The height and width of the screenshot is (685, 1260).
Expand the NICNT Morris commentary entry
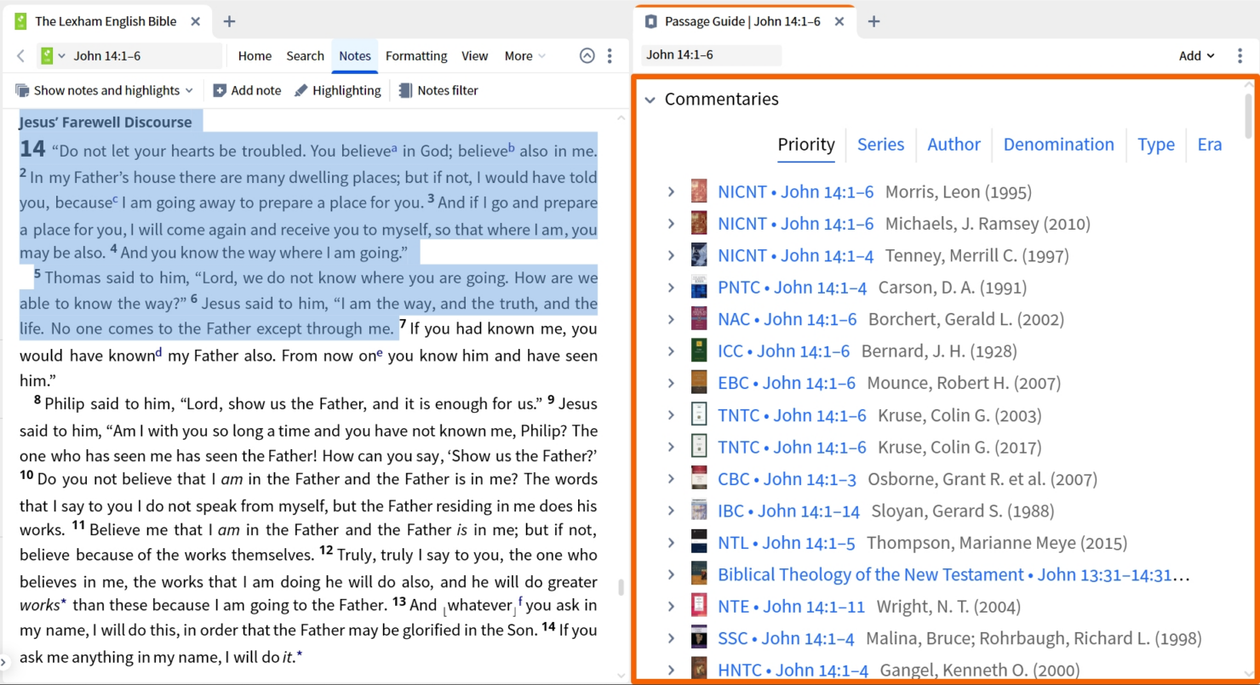point(672,191)
